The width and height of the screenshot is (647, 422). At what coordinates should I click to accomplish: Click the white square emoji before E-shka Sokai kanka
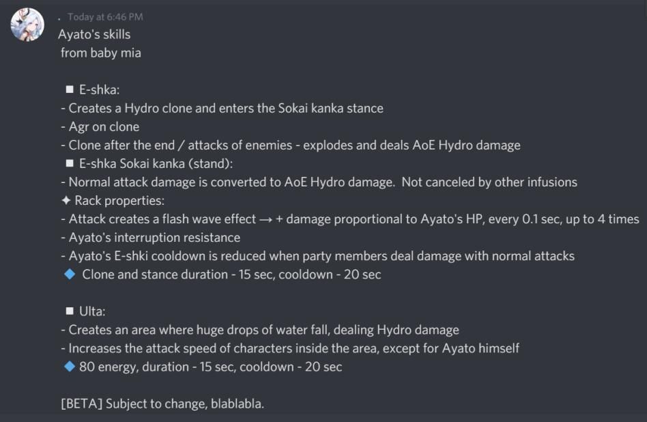tap(70, 163)
